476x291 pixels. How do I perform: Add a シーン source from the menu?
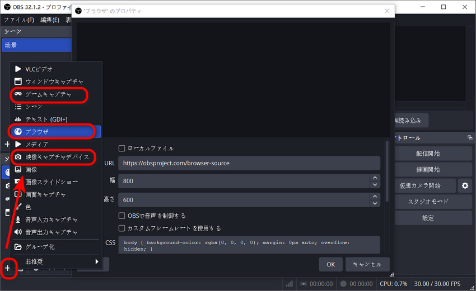56,107
